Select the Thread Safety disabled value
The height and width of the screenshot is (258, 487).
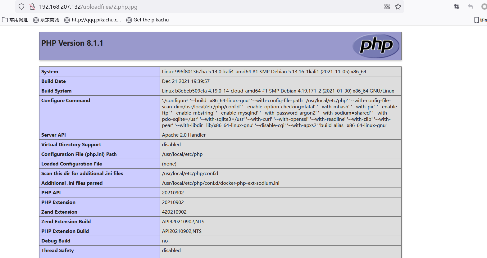coord(171,251)
